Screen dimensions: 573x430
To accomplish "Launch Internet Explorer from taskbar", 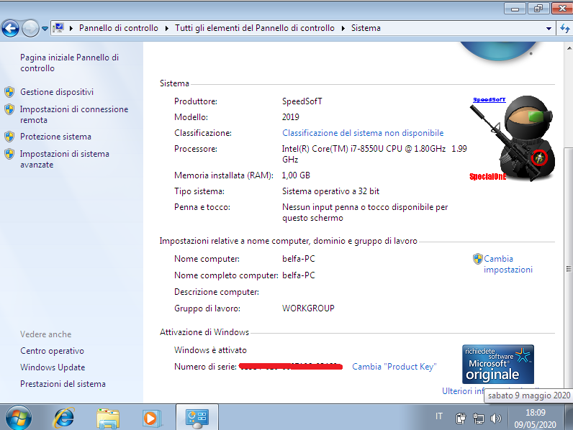I will click(x=64, y=418).
